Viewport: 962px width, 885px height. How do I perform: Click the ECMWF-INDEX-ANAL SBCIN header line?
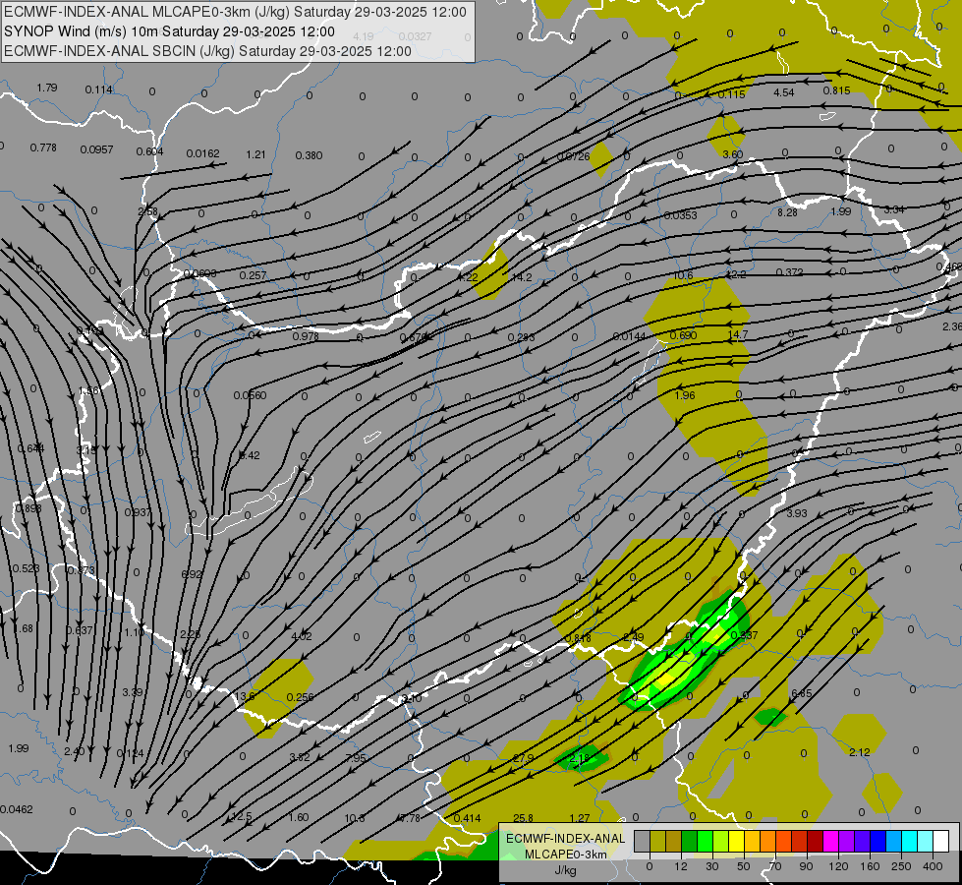pyautogui.click(x=207, y=51)
